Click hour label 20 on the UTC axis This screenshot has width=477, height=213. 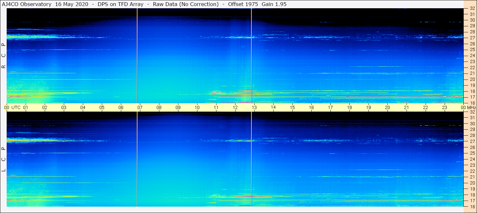pos(388,107)
